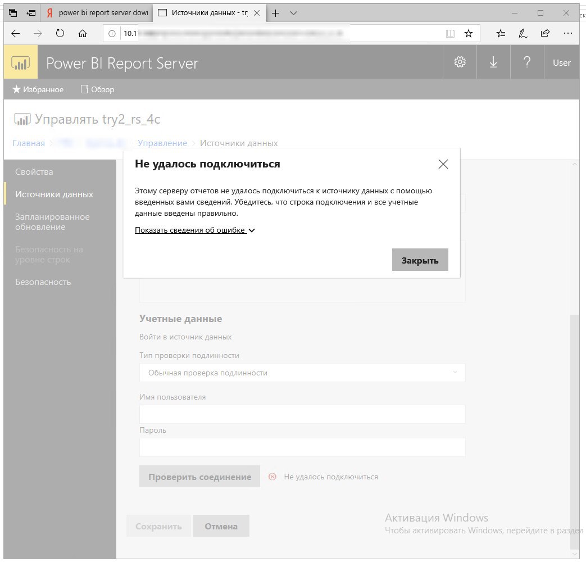
Task: Close the error dialog with X
Action: pos(443,164)
